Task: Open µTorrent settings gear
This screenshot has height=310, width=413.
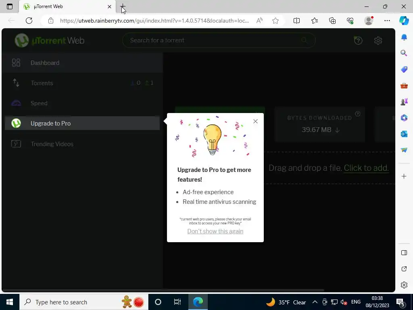Action: (378, 40)
